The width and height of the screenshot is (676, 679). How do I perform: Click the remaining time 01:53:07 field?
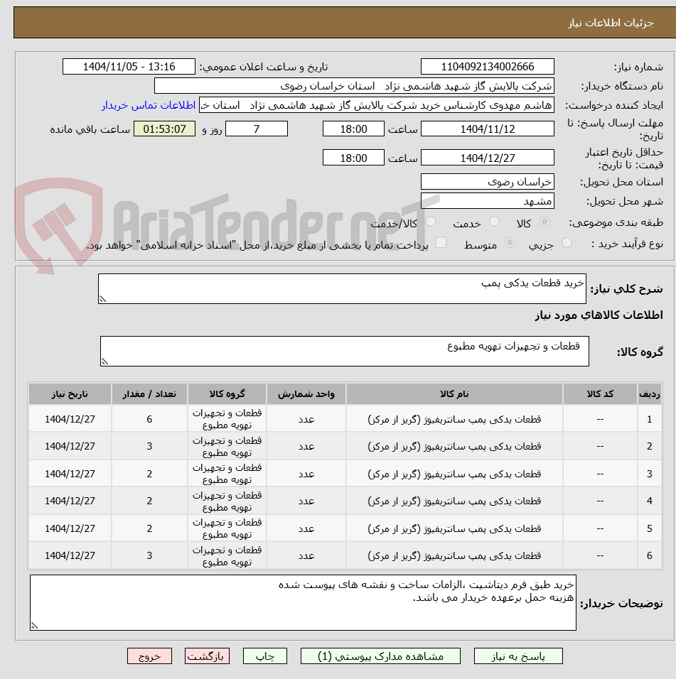click(165, 129)
